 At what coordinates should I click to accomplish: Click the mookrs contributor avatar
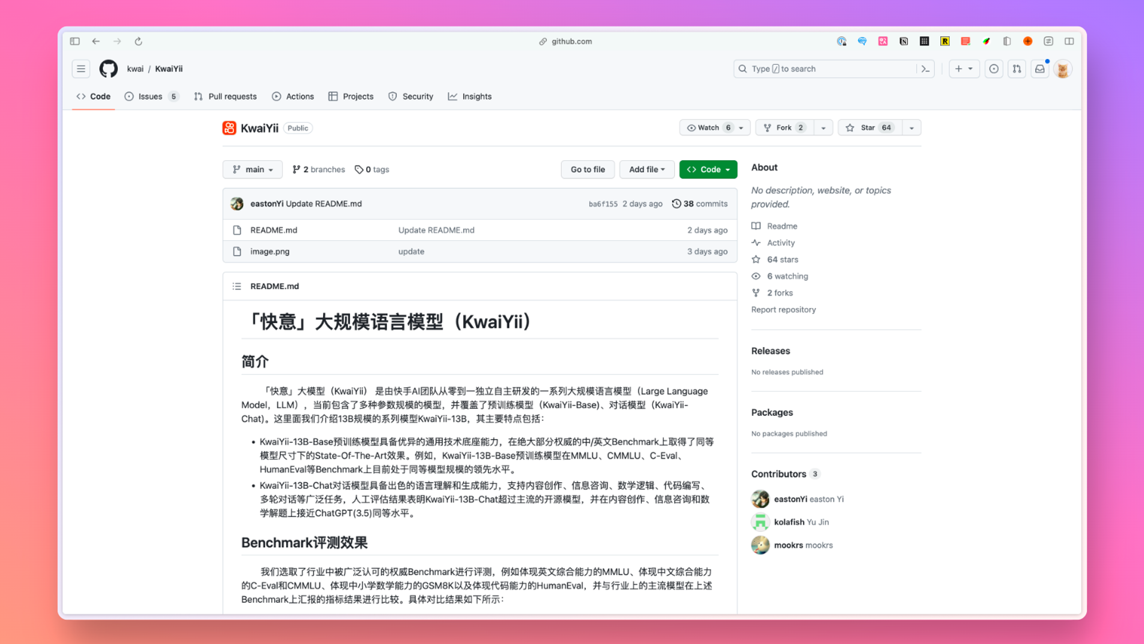(x=760, y=545)
